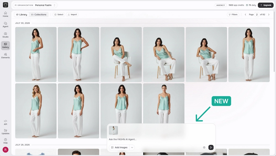This screenshot has width=276, height=156.
Task: Open the Elements section in sidebar
Action: click(6, 56)
